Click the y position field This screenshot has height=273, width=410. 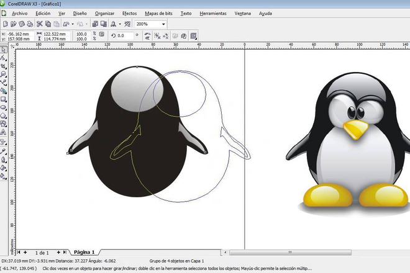[x=20, y=38]
